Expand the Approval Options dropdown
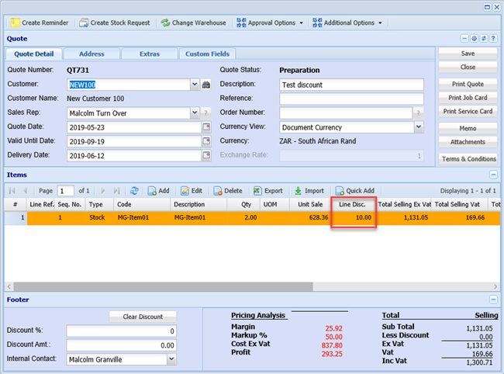The image size is (504, 374). (x=271, y=23)
